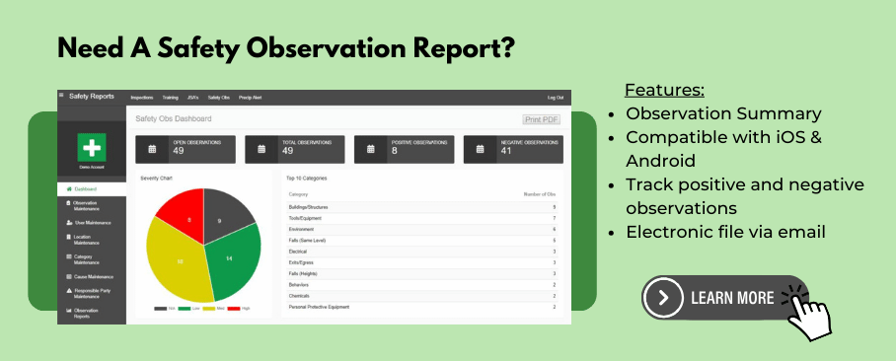Click the Chemicals category row

pos(422,296)
